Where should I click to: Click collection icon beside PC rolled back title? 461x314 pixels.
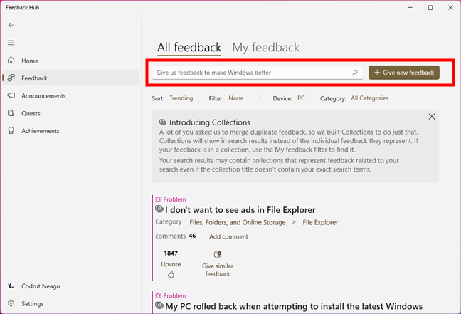coord(159,305)
